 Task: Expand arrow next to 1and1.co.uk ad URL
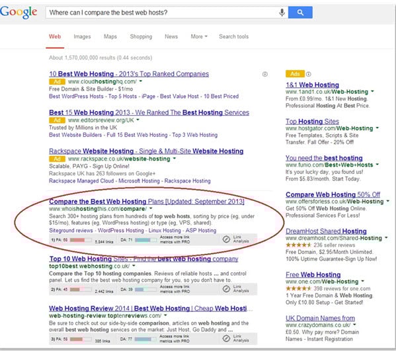(372, 91)
